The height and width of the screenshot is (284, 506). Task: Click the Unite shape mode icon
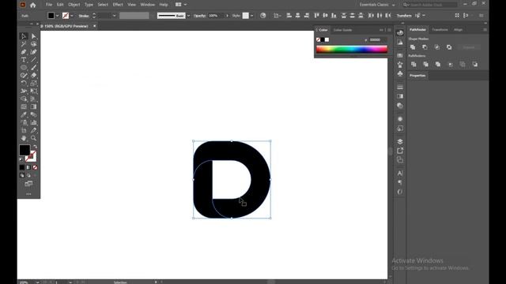[413, 47]
